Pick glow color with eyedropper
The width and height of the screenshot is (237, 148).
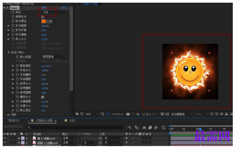(49, 21)
